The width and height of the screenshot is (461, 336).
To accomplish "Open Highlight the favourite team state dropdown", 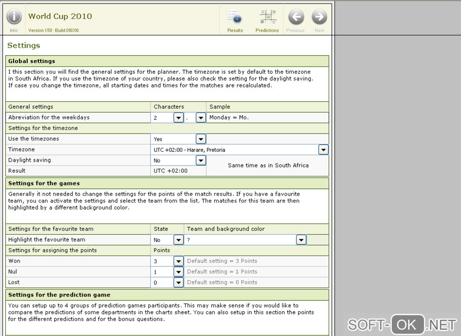I will (x=179, y=240).
